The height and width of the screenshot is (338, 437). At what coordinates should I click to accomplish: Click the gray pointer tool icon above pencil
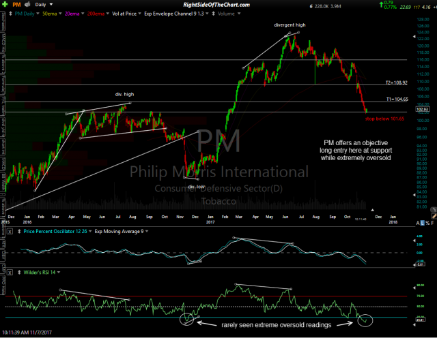click(x=434, y=209)
